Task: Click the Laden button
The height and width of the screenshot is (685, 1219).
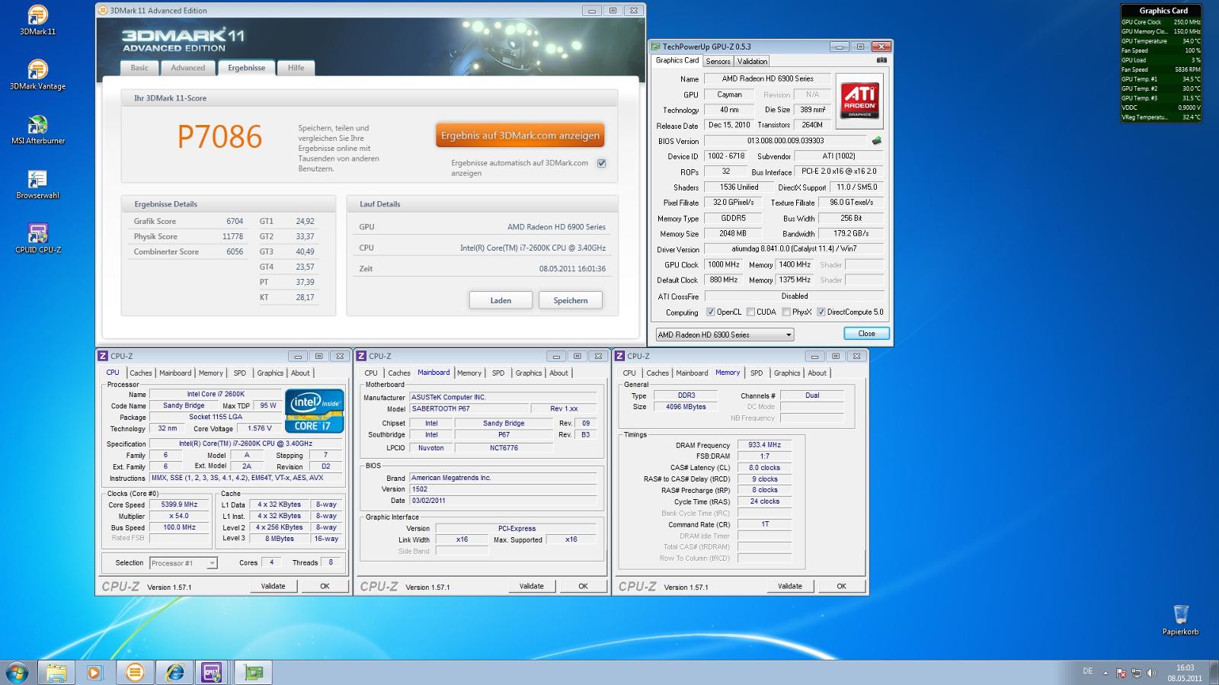Action: pyautogui.click(x=501, y=300)
